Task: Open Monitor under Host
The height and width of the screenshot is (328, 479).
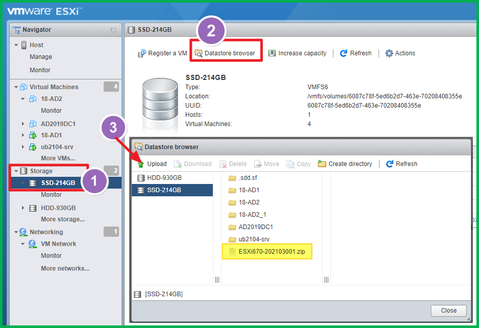Action: [x=40, y=70]
